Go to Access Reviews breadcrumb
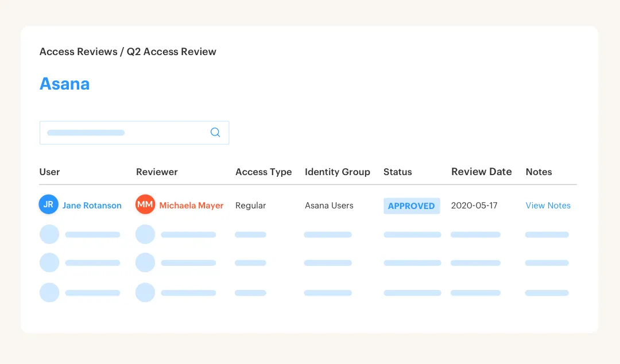The height and width of the screenshot is (364, 620). click(x=77, y=52)
